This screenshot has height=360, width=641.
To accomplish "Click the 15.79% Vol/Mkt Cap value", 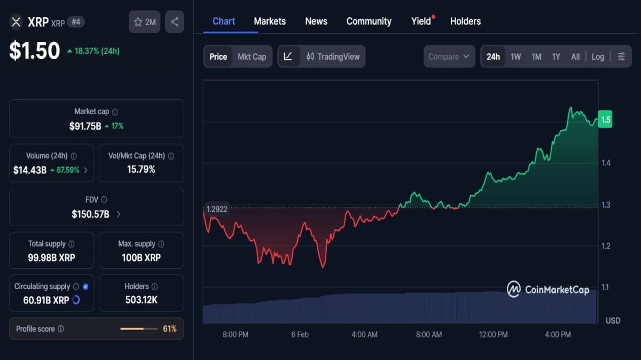I will pyautogui.click(x=141, y=169).
